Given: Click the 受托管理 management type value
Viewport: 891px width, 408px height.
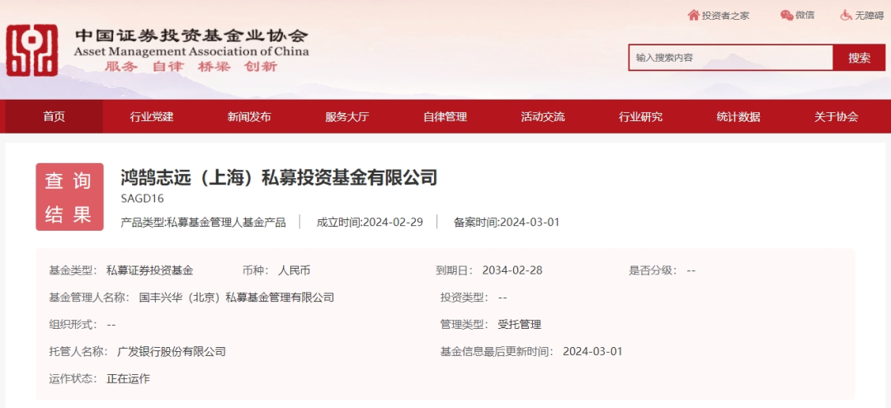Looking at the screenshot, I should click(x=520, y=325).
